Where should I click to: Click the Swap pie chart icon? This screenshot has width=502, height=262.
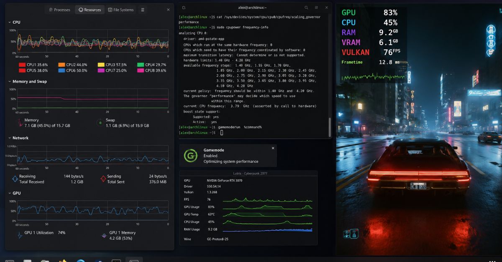coord(100,123)
